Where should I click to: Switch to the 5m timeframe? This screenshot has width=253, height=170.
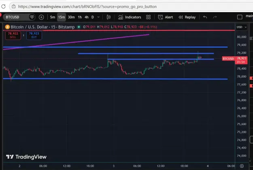pos(53,17)
